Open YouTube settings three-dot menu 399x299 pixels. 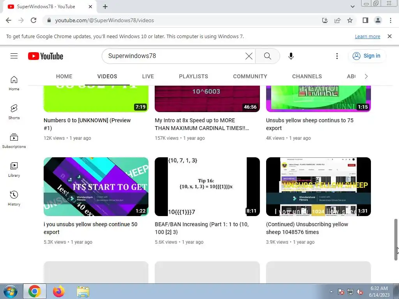click(x=337, y=56)
